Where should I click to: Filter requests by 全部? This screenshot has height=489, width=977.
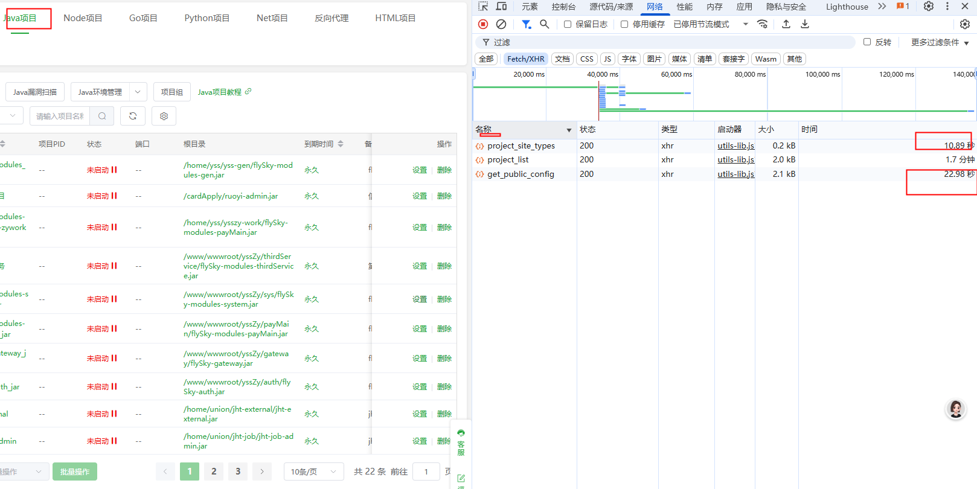tap(486, 59)
